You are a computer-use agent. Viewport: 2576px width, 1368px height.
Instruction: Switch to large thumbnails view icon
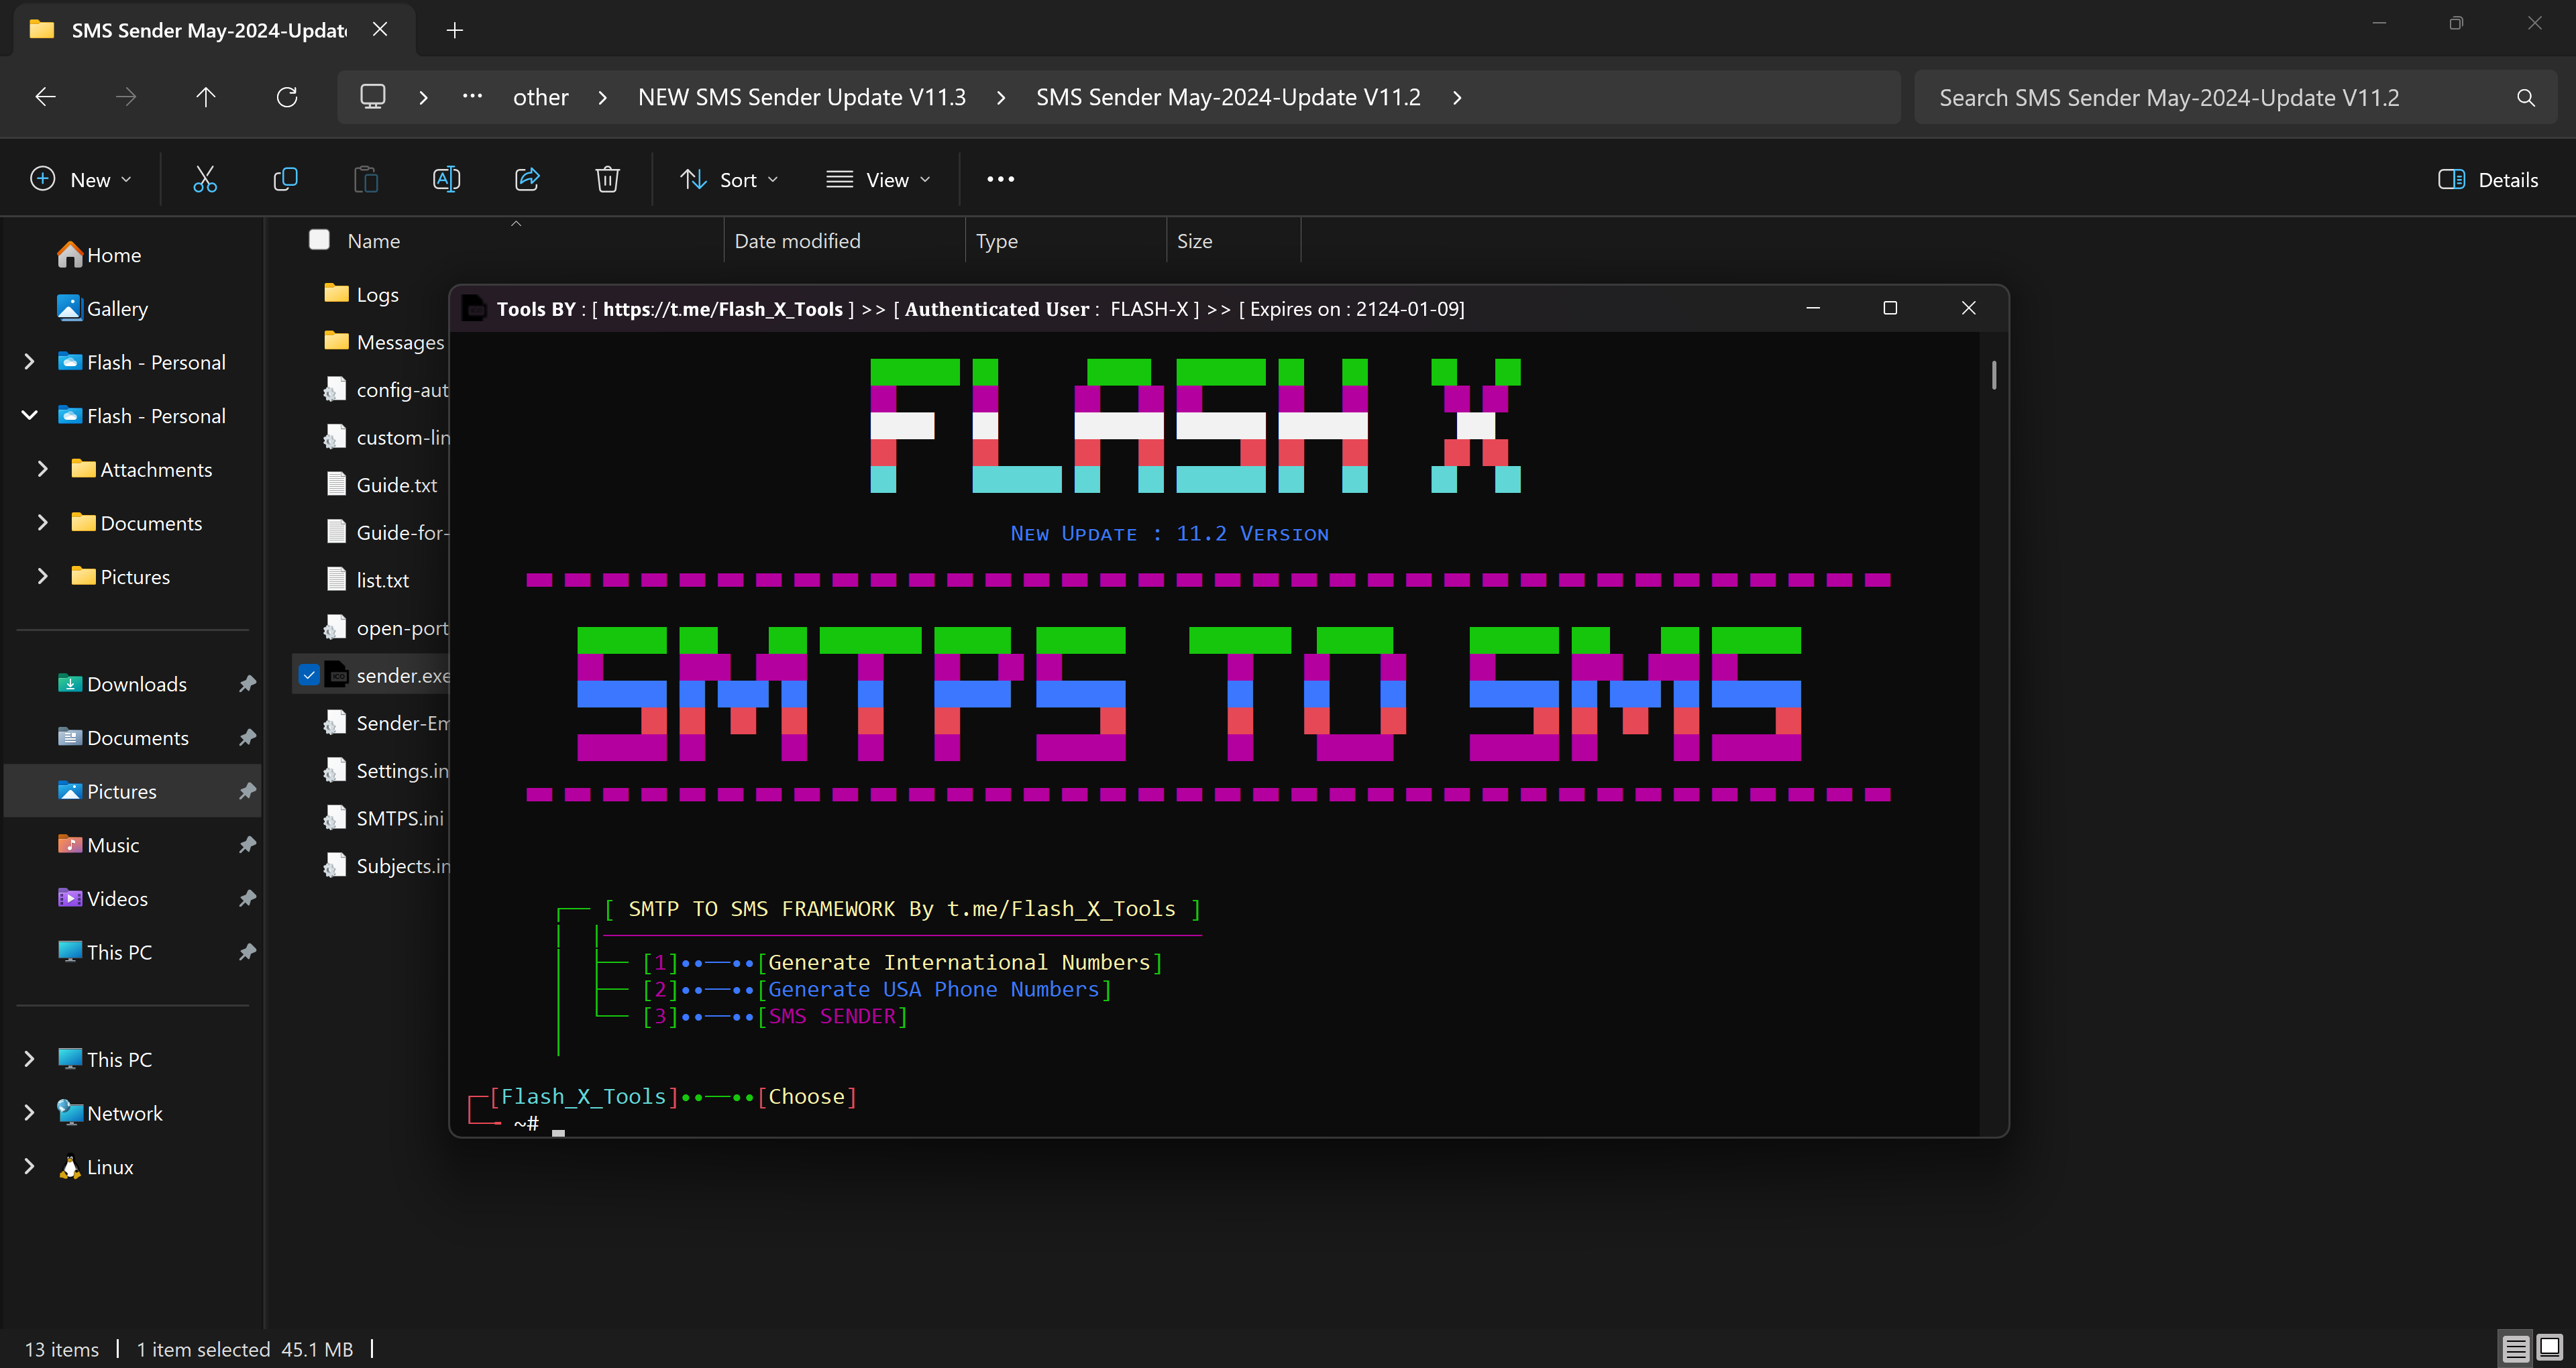coord(2549,1348)
